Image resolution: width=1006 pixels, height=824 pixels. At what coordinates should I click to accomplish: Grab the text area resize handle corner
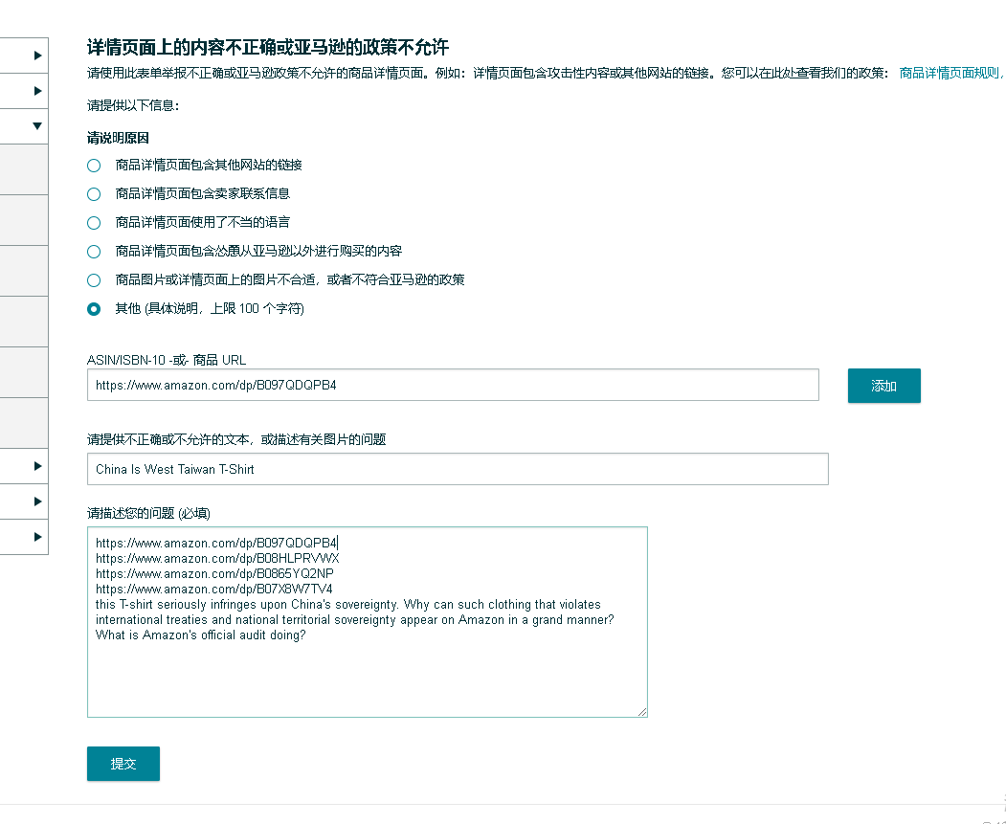coord(642,712)
